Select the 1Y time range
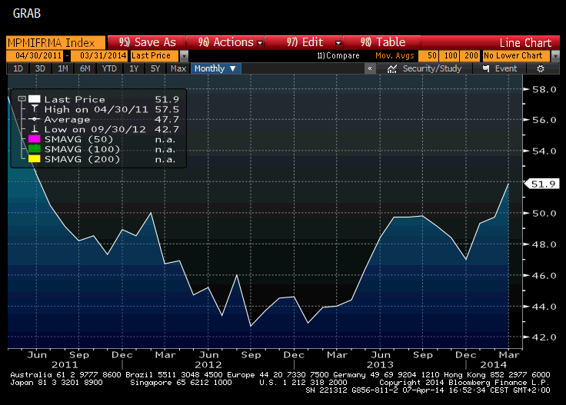Image resolution: width=566 pixels, height=405 pixels. point(134,68)
